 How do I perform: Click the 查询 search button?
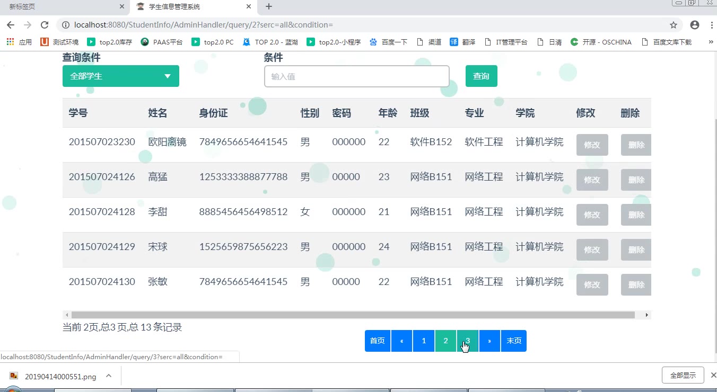pos(481,76)
